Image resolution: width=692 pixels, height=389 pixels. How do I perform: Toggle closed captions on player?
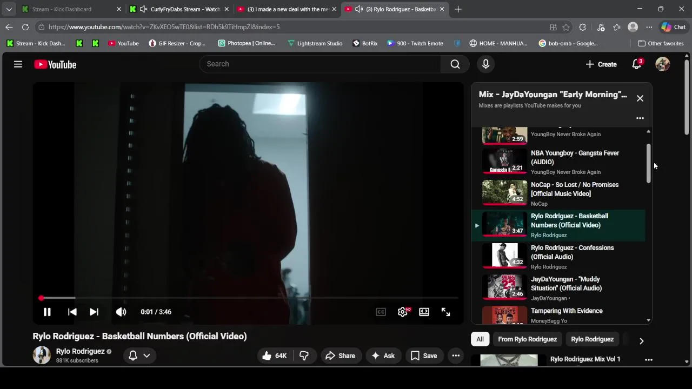coord(381,312)
